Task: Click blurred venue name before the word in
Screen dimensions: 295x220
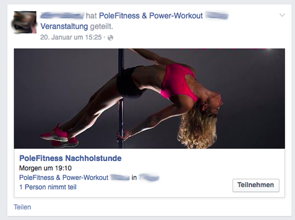Action: (x=120, y=178)
